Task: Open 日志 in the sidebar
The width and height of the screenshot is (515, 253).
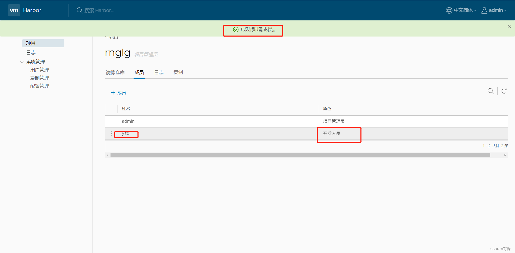Action: (31, 53)
